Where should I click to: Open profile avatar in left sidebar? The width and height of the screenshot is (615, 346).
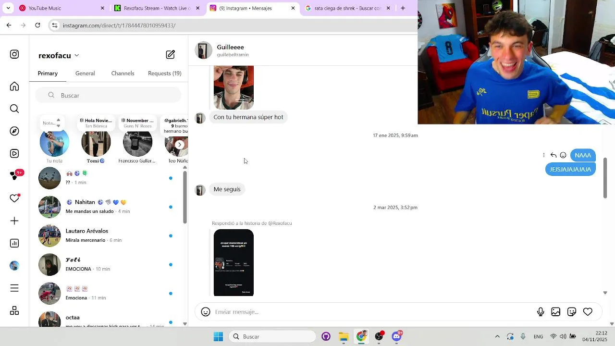tap(14, 266)
